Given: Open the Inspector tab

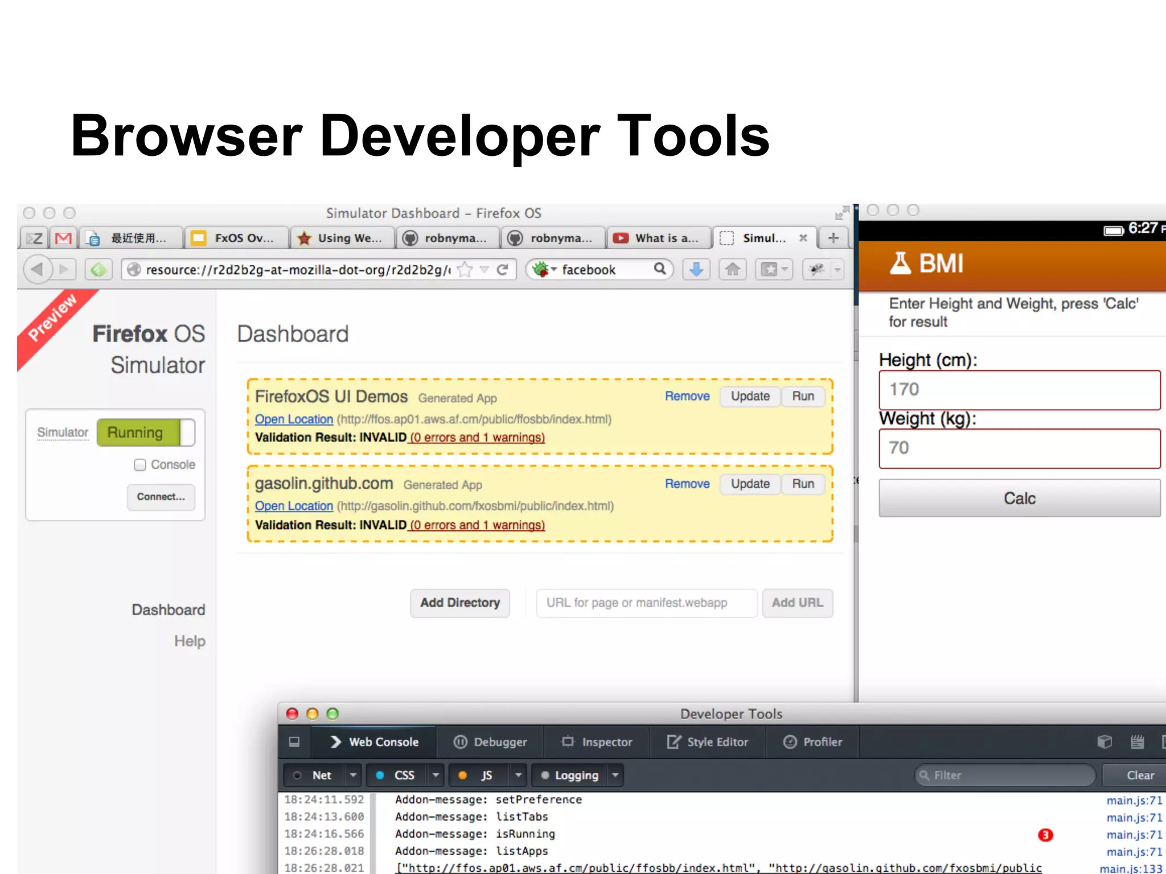Looking at the screenshot, I should tap(597, 741).
